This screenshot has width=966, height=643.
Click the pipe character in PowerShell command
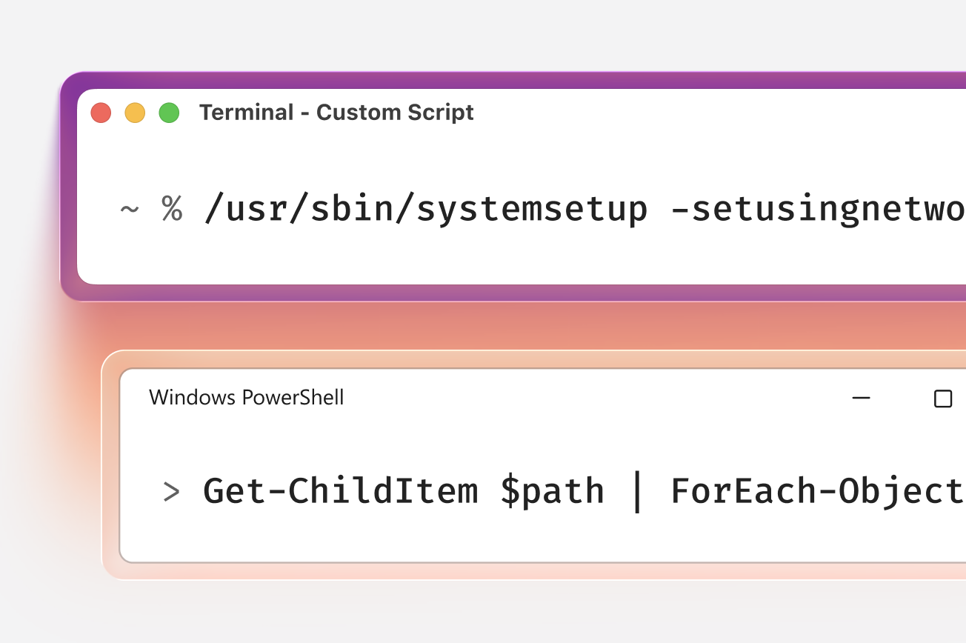coord(639,490)
